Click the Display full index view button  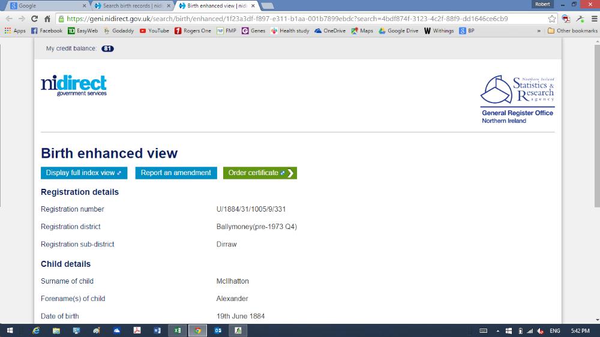point(83,173)
